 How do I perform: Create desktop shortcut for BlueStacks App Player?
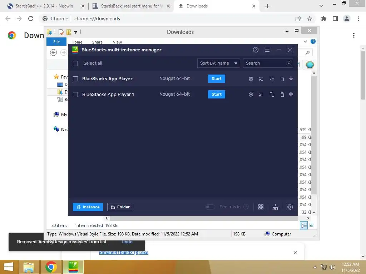[261, 79]
